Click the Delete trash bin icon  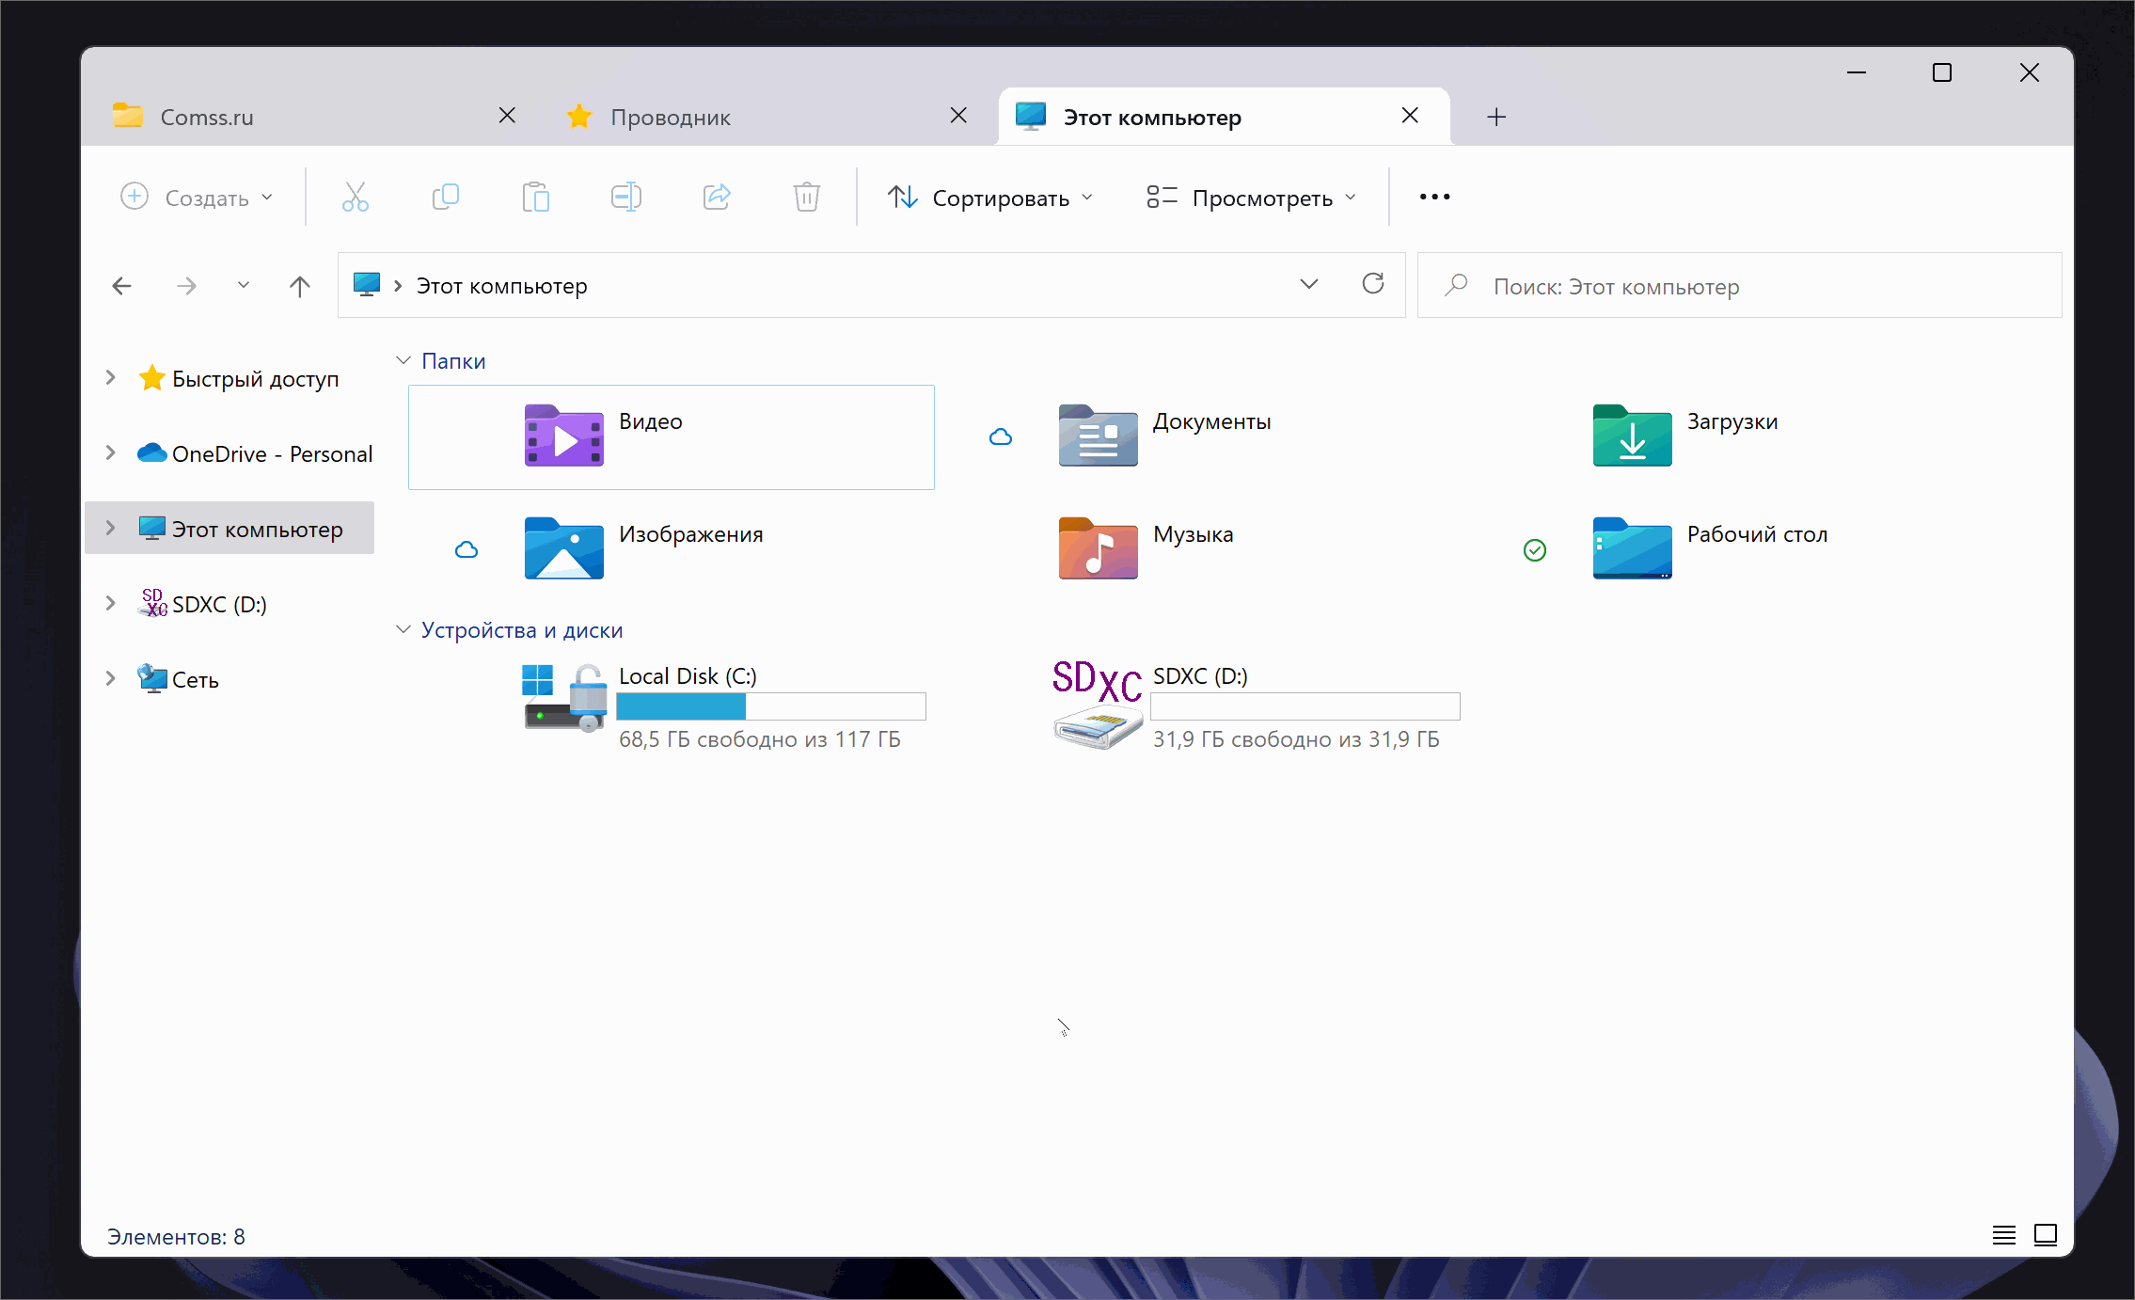(x=806, y=197)
